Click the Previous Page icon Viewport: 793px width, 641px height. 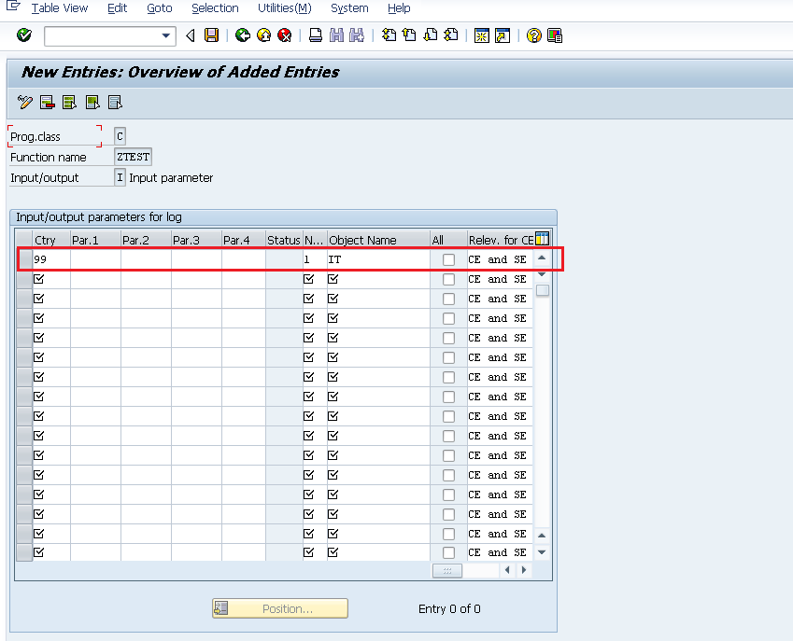[x=409, y=35]
